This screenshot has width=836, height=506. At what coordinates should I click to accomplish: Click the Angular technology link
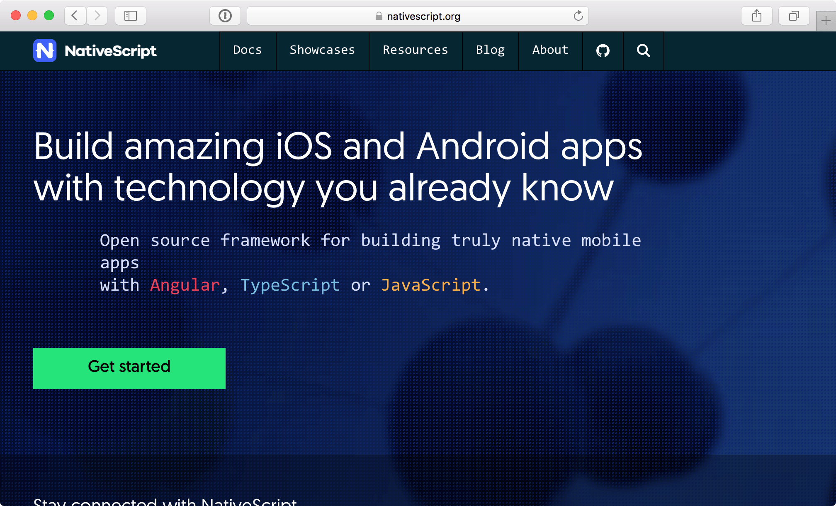183,285
